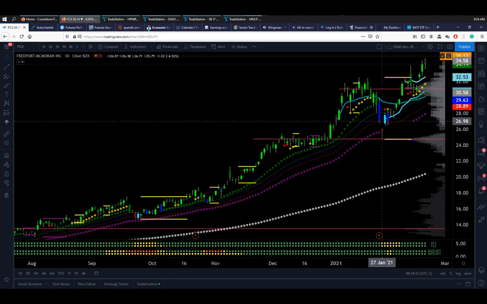
Task: Select the 8h interval
Action: pyautogui.click(x=71, y=47)
